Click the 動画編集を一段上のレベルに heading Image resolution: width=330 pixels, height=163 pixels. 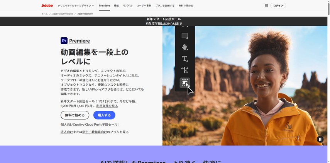(x=95, y=57)
